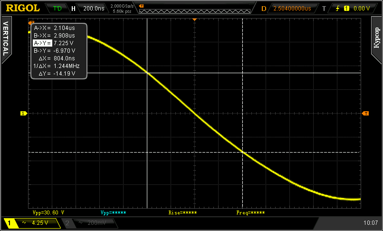The height and width of the screenshot is (231, 383).
Task: Click the orange trigger position marker at top center
Action: (x=194, y=19)
